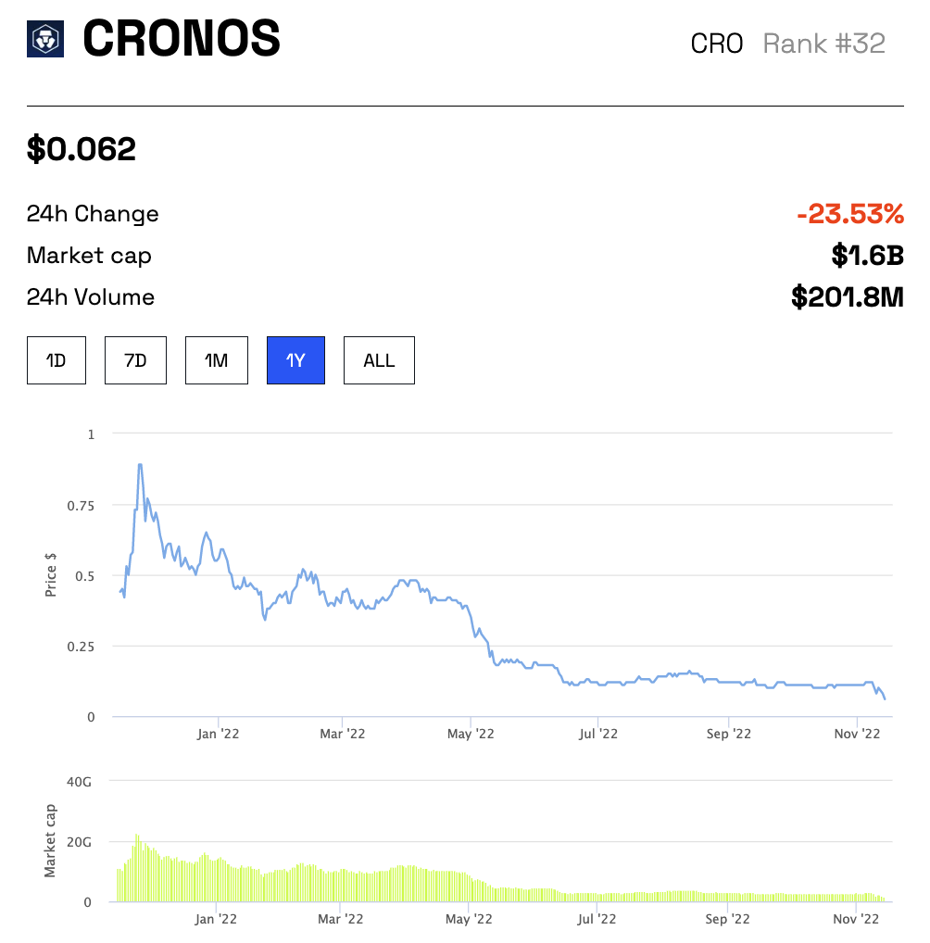Screen dimensions: 930x943
Task: Click the Rank #32 label
Action: coord(823,43)
